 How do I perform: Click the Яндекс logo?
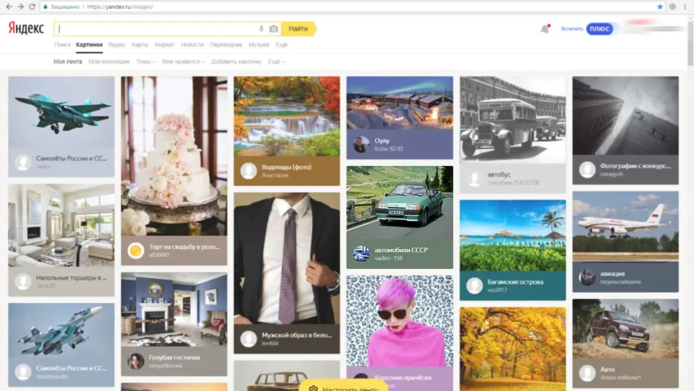point(26,28)
